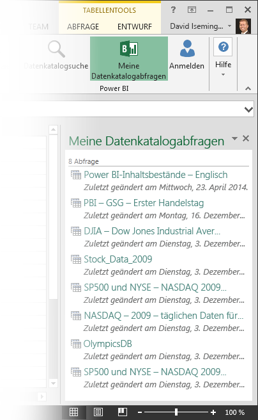Select the TEAM ribbon tab
Viewport: 258px width, 420px height.
pyautogui.click(x=38, y=26)
